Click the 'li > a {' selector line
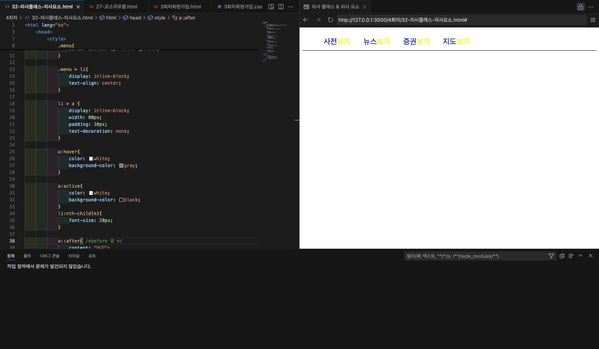This screenshot has width=599, height=349. coord(69,104)
